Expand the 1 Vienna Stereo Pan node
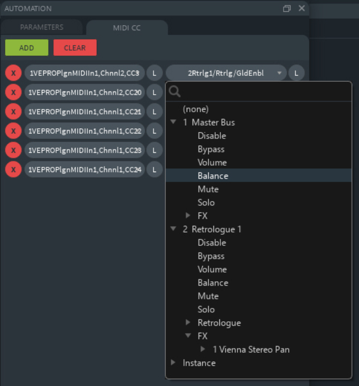 click(x=203, y=350)
